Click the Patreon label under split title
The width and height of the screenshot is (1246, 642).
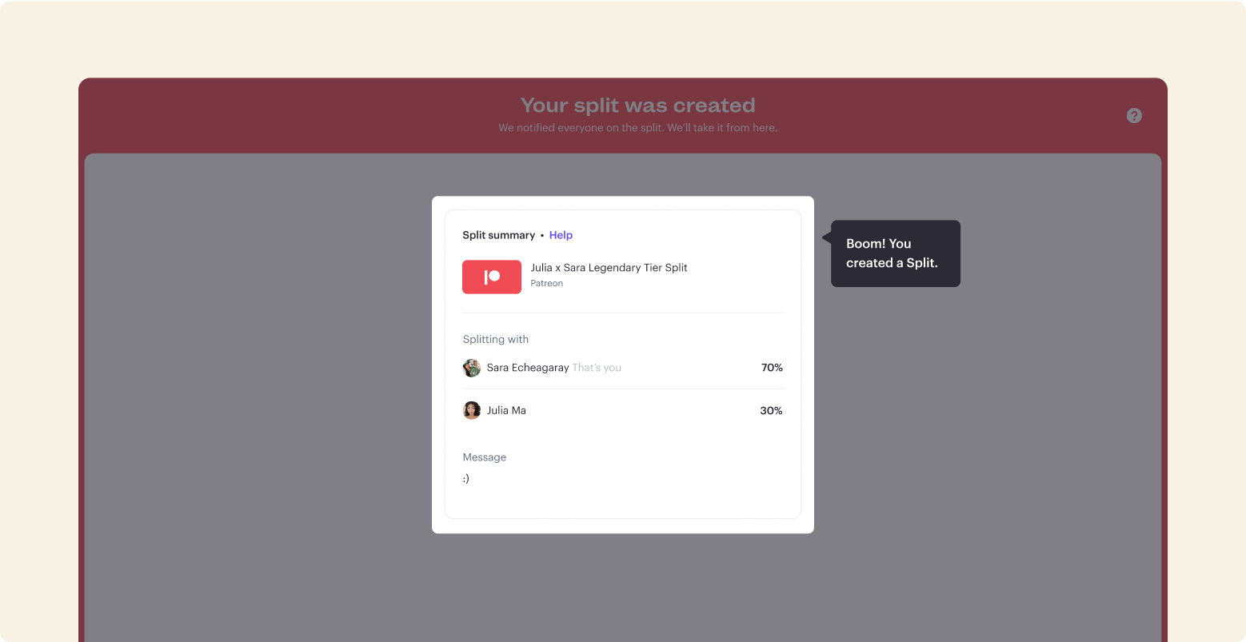(547, 284)
